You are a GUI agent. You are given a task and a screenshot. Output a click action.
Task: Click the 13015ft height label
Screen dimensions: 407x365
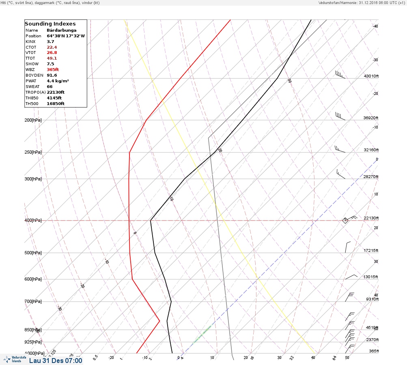point(370,277)
